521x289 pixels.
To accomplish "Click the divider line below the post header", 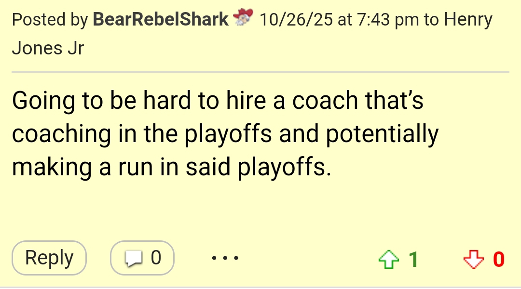I will 260,72.
